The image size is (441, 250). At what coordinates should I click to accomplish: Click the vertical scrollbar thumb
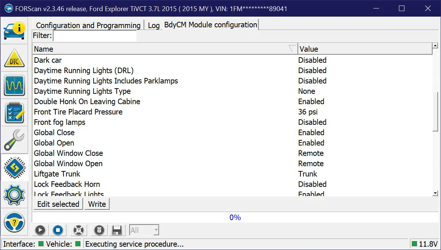[436, 112]
